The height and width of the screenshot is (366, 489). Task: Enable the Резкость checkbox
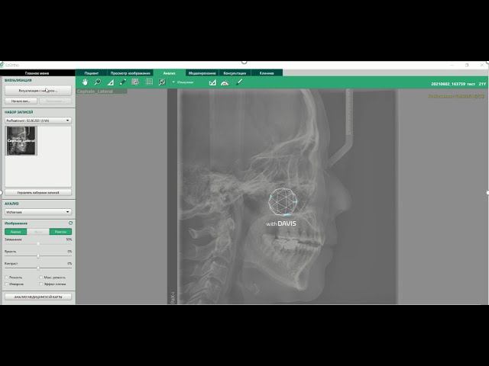(7, 278)
